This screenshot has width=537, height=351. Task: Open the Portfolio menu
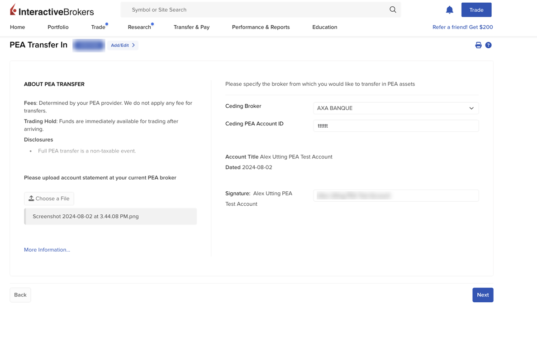click(x=58, y=27)
